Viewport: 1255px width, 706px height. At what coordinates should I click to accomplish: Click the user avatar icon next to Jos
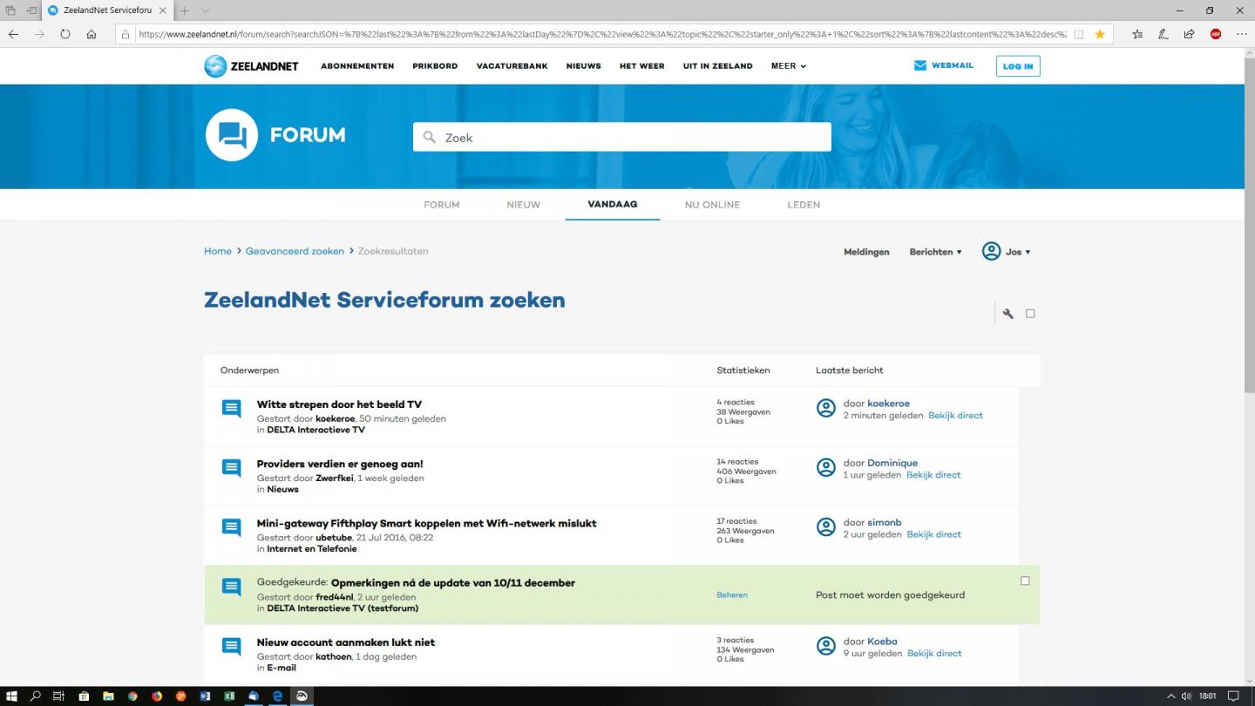(x=991, y=251)
